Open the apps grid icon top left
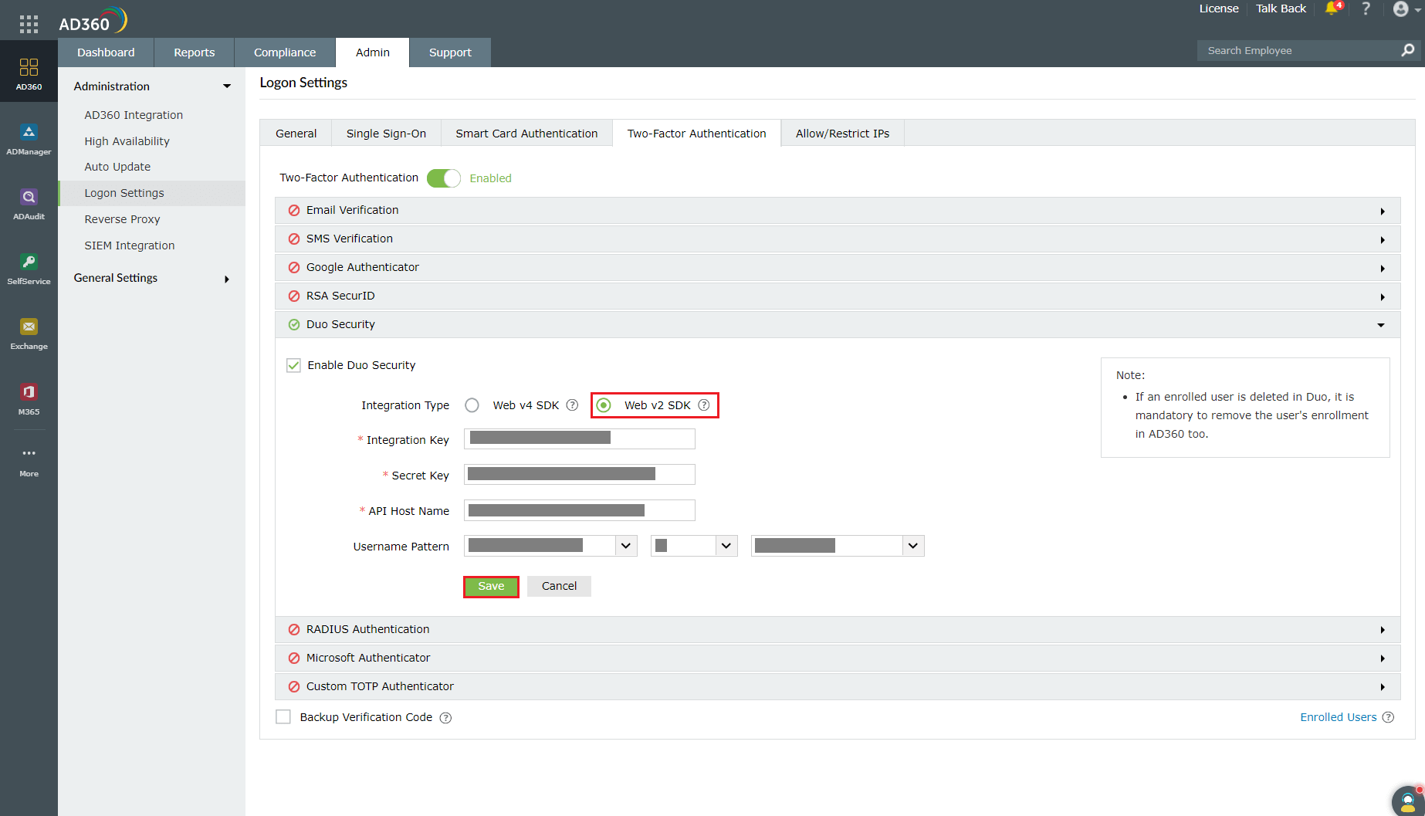 [29, 23]
